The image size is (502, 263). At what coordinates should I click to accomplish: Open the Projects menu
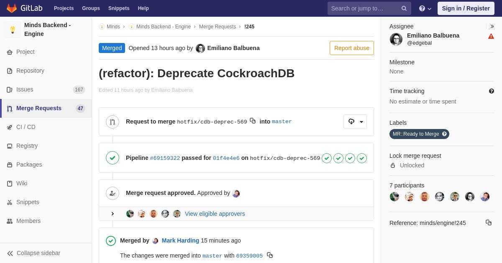coord(64,8)
